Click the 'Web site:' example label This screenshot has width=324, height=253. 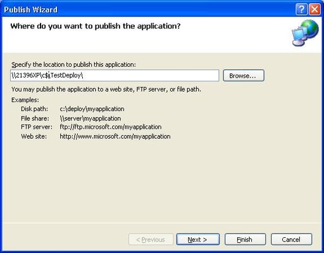34,136
